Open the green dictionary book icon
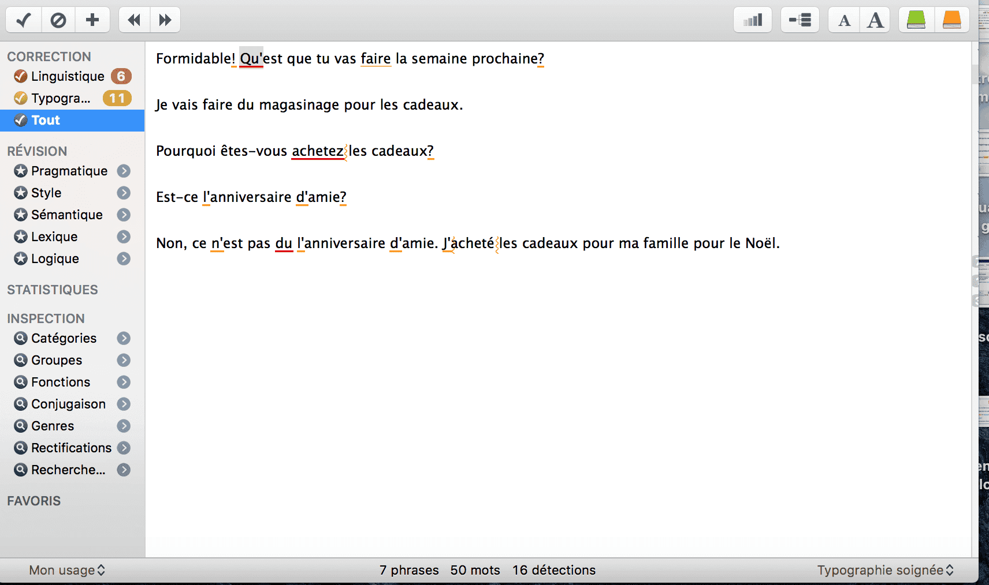The width and height of the screenshot is (989, 585). click(x=916, y=20)
